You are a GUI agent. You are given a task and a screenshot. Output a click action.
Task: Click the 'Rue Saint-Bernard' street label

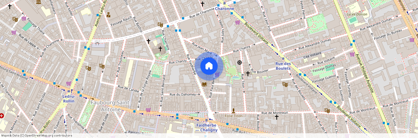pos(163,88)
